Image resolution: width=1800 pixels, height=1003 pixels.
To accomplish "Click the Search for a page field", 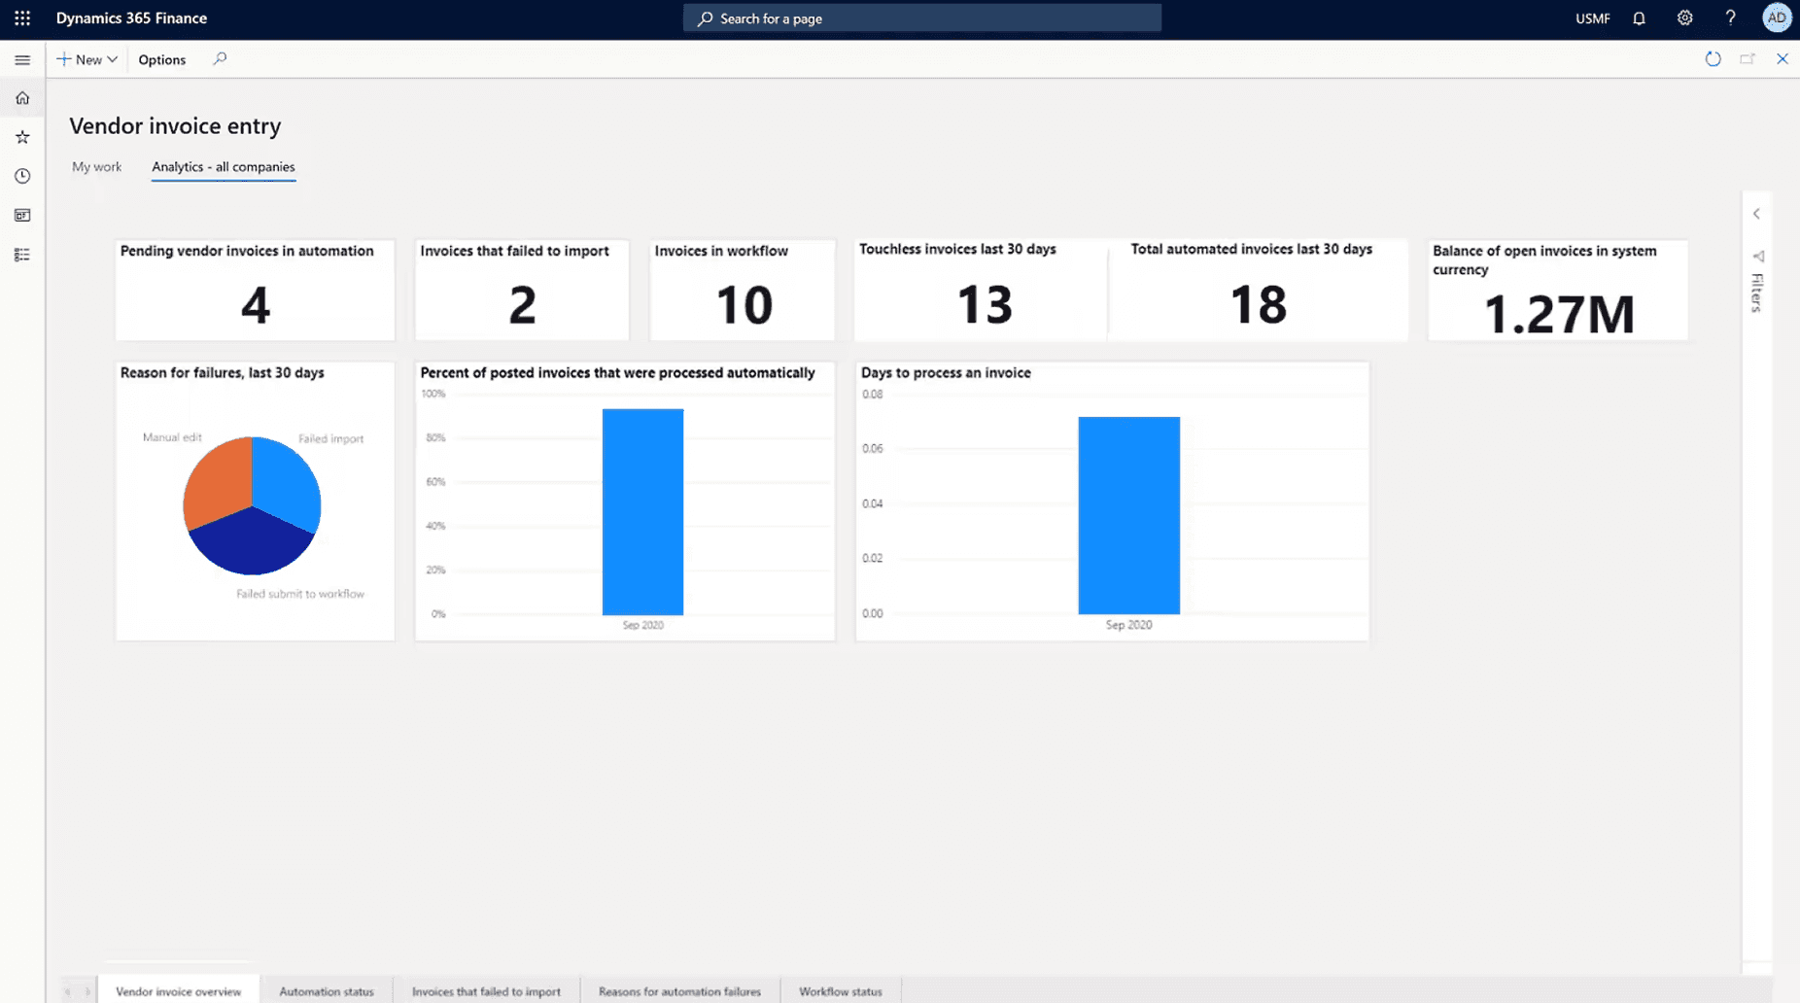I will click(921, 18).
